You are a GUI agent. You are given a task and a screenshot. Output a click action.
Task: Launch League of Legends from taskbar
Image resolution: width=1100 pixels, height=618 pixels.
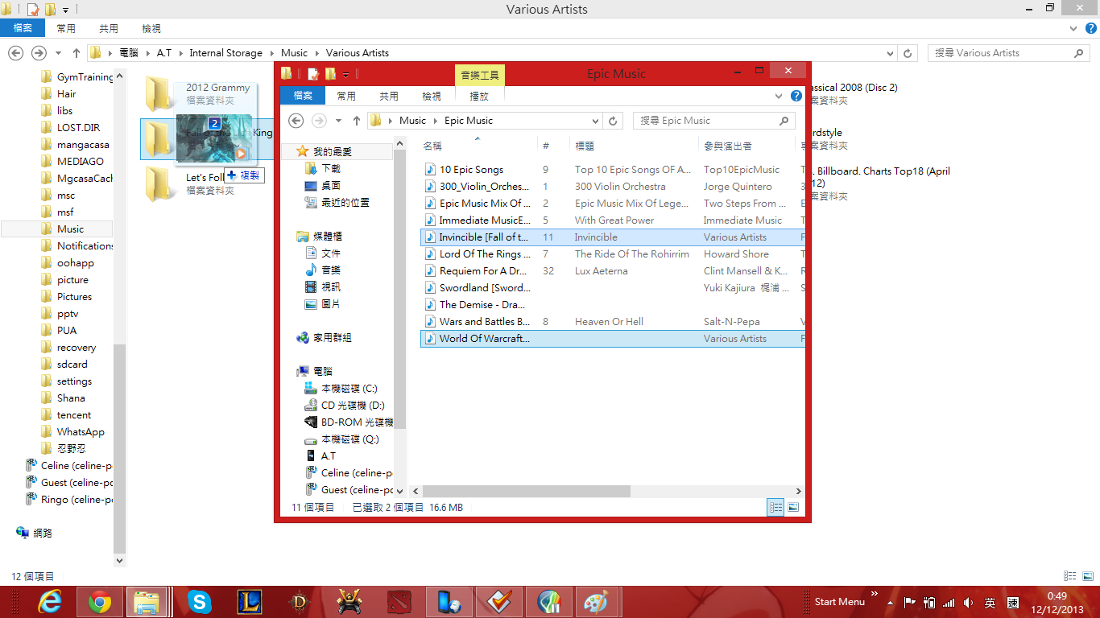(x=249, y=602)
